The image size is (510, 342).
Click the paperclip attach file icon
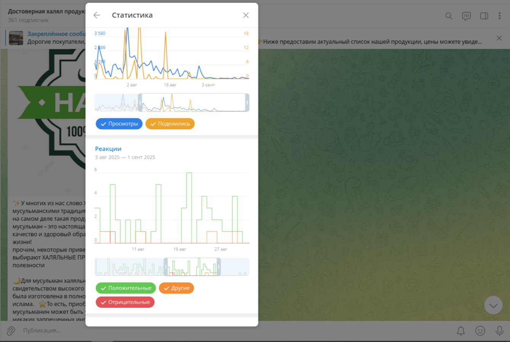[11, 331]
